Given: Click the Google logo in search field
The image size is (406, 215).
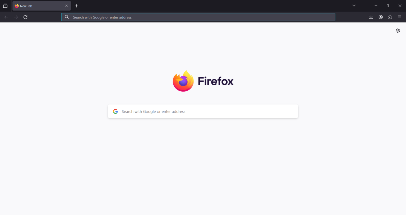Looking at the screenshot, I should coord(115,111).
